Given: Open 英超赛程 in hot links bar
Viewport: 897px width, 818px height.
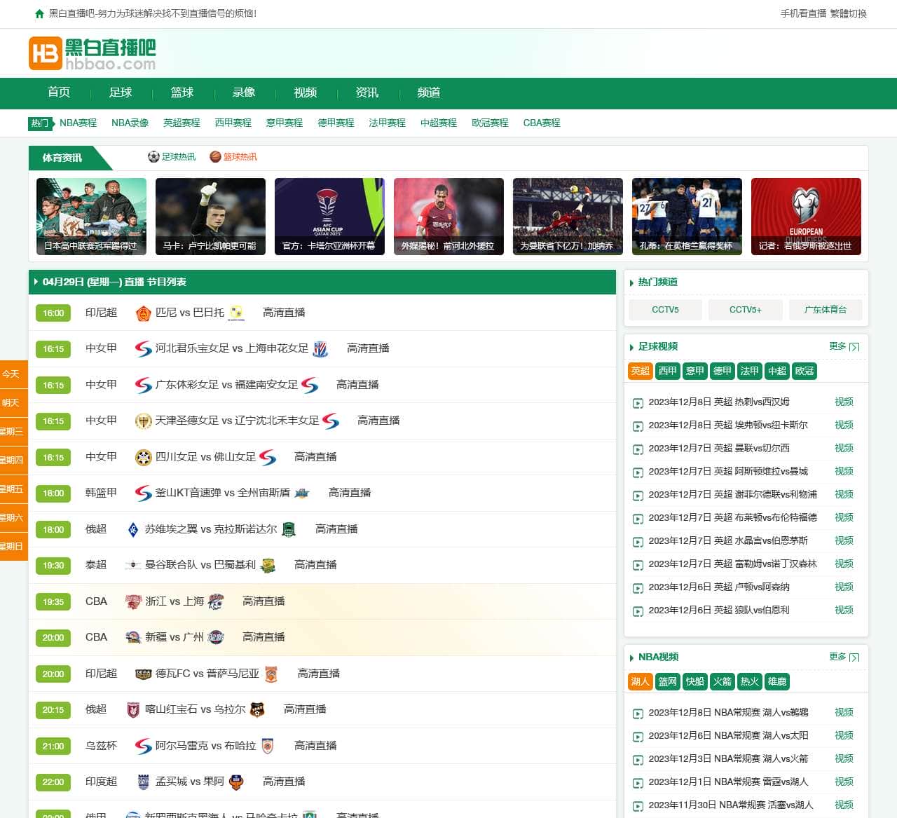Looking at the screenshot, I should click(x=182, y=123).
